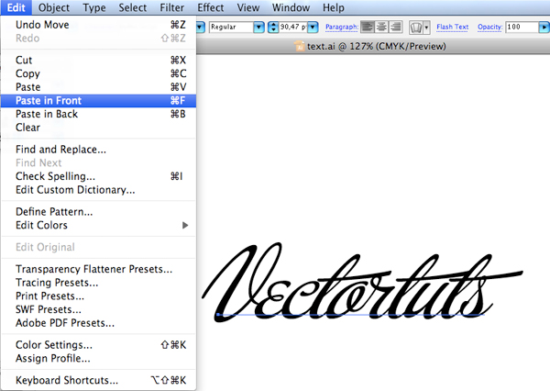Open Transparency Flattener Presets

[98, 269]
